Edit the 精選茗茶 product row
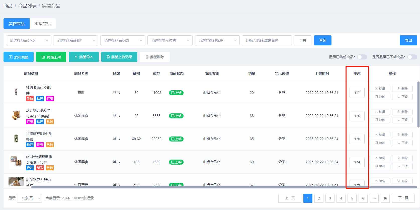Viewport: 420px width, 210px height. pyautogui.click(x=380, y=89)
